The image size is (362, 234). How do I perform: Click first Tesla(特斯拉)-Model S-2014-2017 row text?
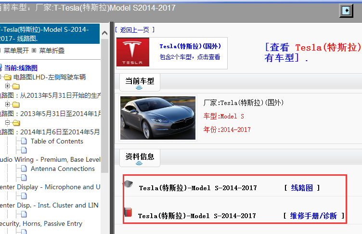click(198, 188)
